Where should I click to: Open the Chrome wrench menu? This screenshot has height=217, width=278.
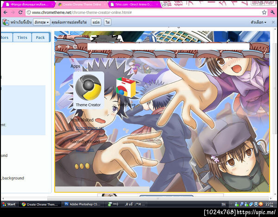pos(272,12)
